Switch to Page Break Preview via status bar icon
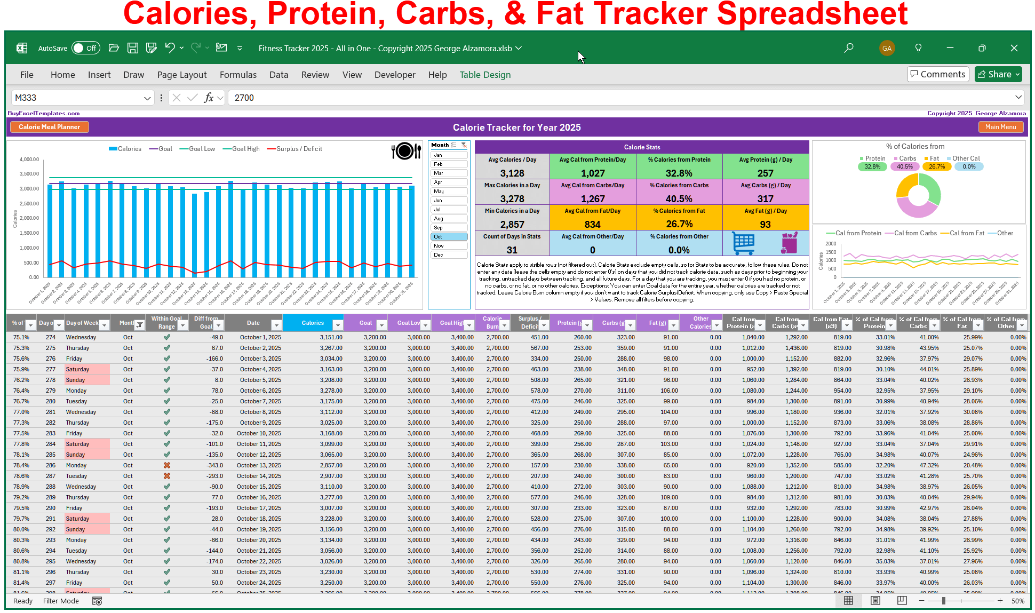This screenshot has height=613, width=1035. click(x=902, y=601)
